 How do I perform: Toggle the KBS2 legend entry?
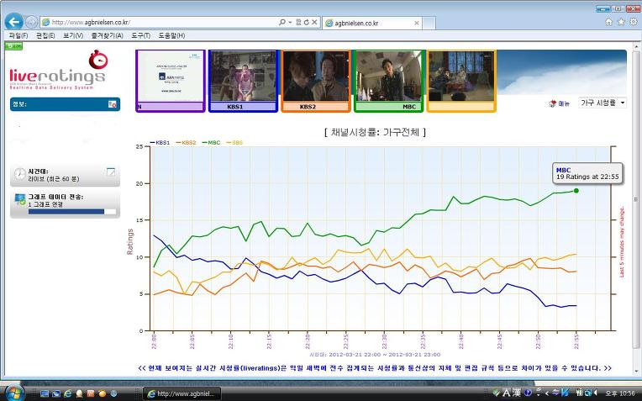tap(186, 143)
